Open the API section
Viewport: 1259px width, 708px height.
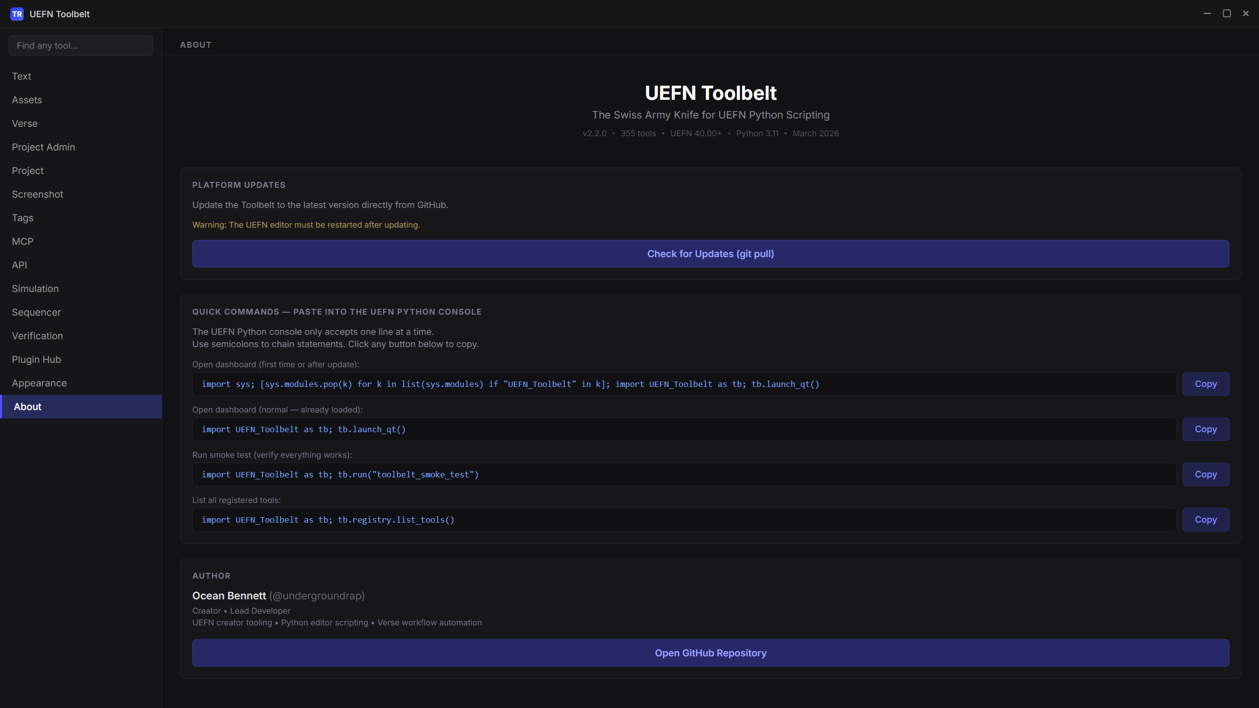coord(81,265)
